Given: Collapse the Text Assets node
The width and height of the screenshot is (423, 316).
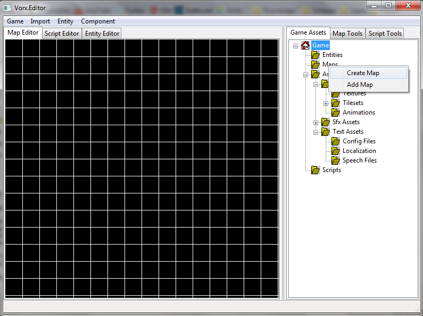Looking at the screenshot, I should pos(316,132).
